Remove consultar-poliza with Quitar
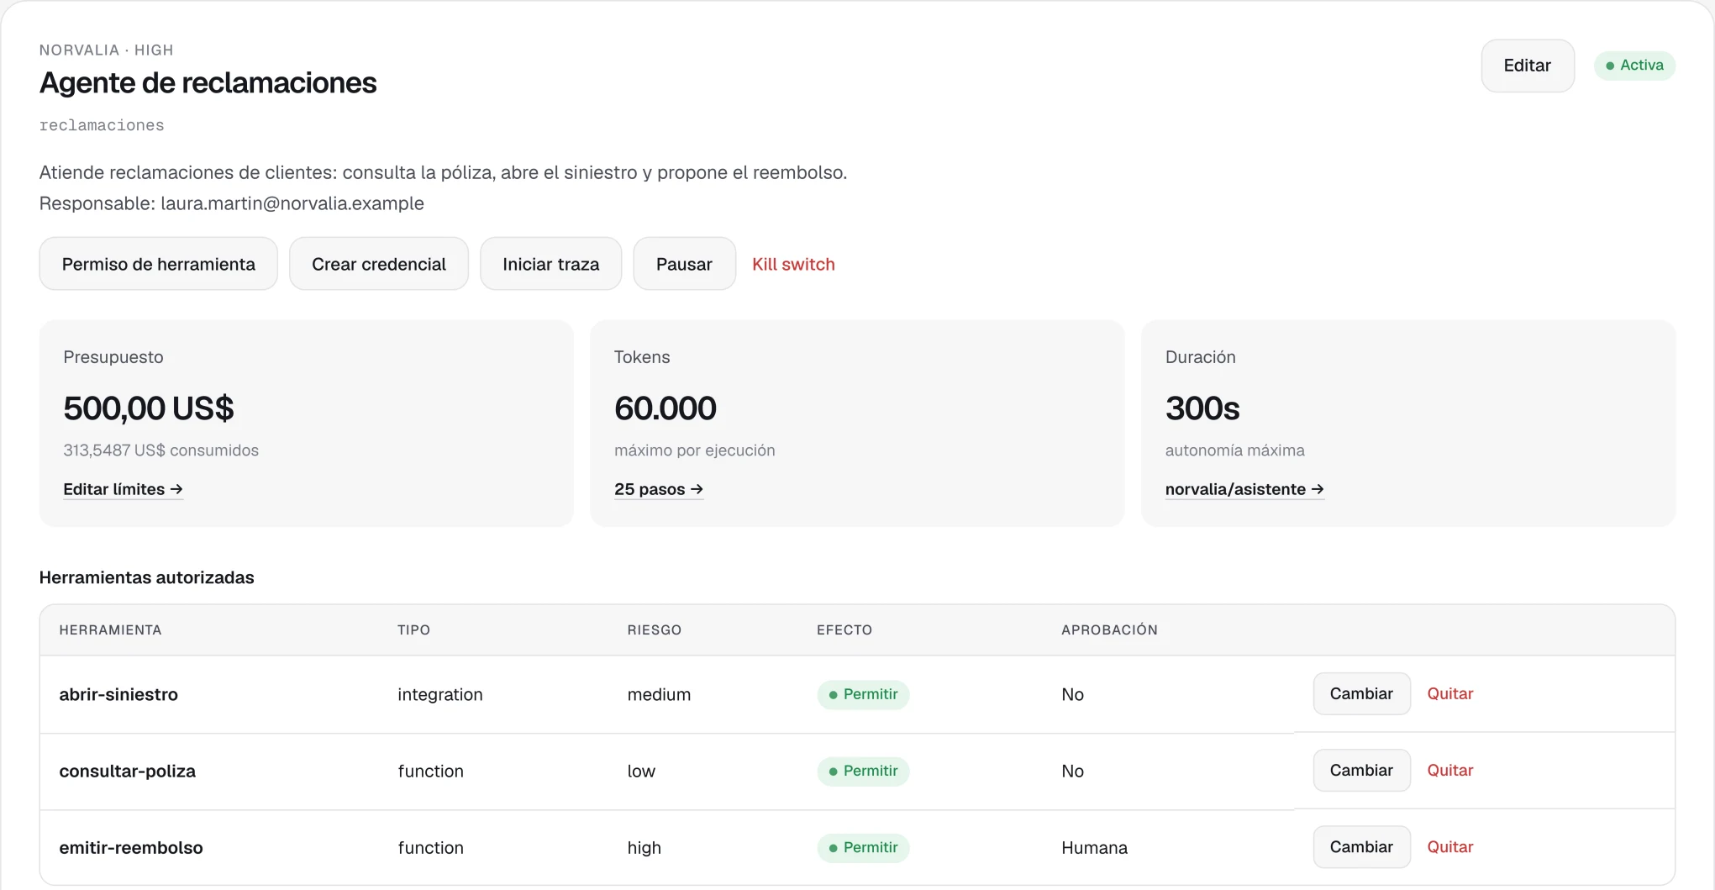1715x890 pixels. tap(1450, 770)
